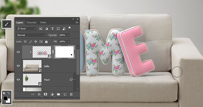Open the Fill slider dropdown arrow

click(69, 42)
